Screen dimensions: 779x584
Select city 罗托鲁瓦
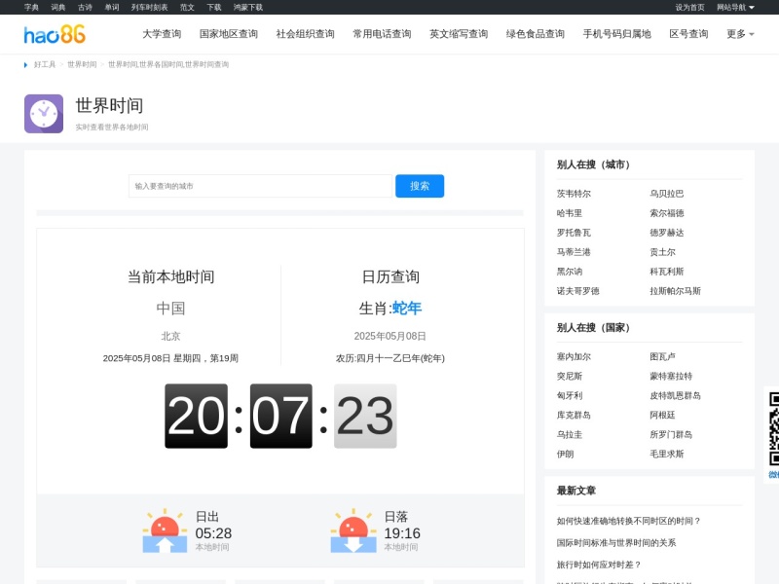click(574, 233)
